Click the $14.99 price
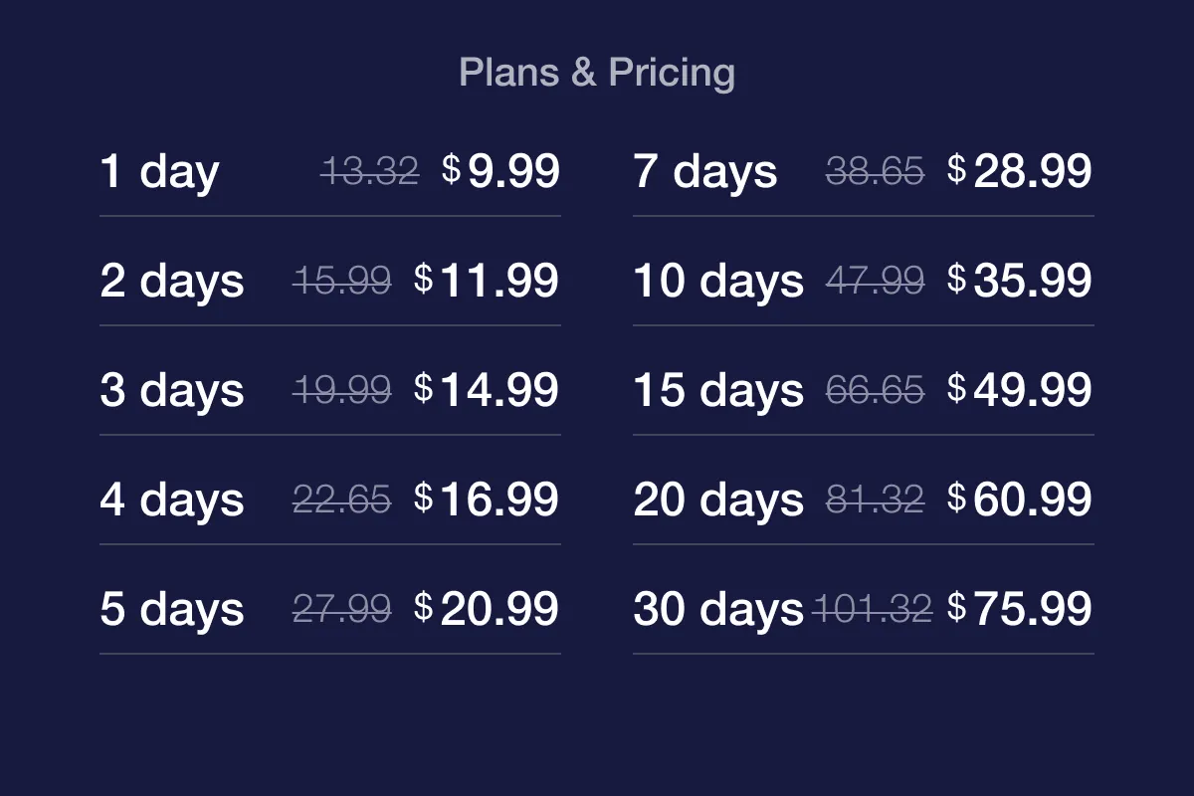Screen dimensions: 1194x796 pyautogui.click(x=487, y=391)
